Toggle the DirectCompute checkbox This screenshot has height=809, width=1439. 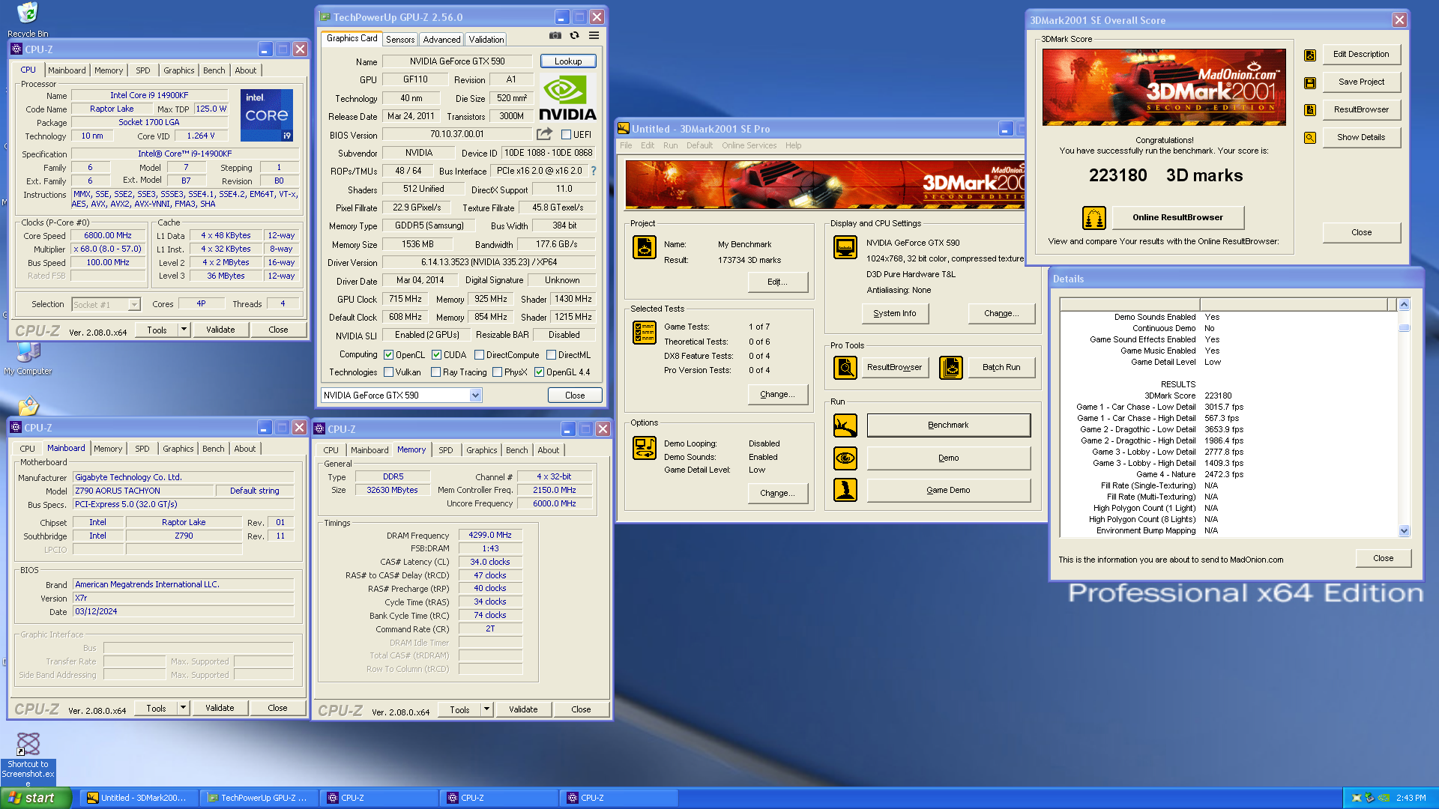point(479,355)
